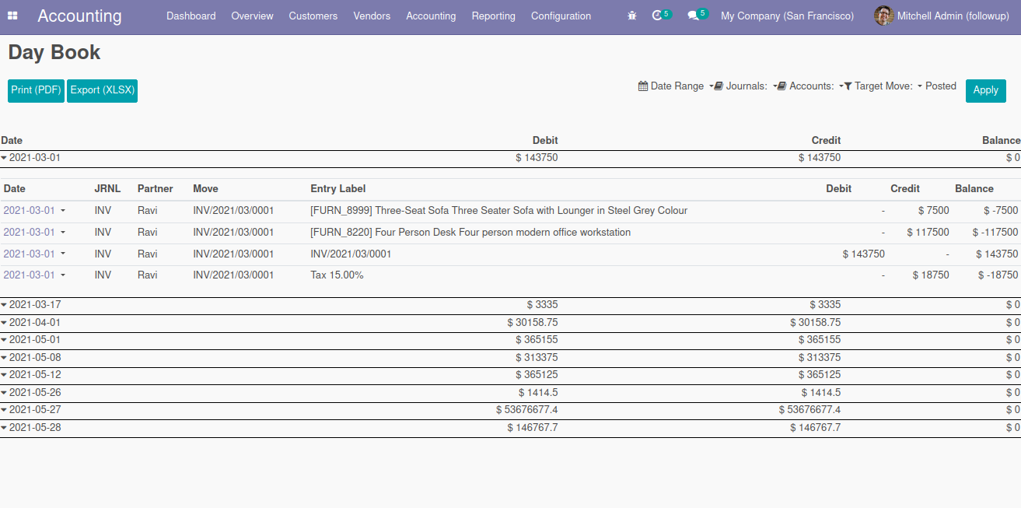Open the Configuration menu
1021x508 pixels.
(x=561, y=16)
